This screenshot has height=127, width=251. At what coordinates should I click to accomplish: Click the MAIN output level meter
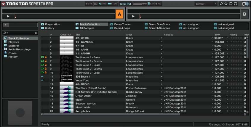[x=140, y=4]
